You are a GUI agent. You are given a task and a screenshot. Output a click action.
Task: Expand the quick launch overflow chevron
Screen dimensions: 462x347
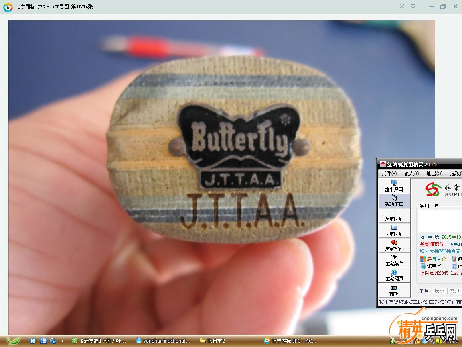[x=63, y=341]
